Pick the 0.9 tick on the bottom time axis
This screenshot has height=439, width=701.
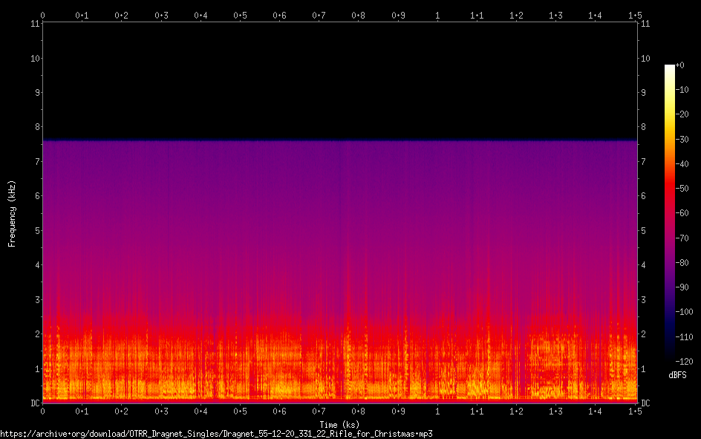[398, 411]
